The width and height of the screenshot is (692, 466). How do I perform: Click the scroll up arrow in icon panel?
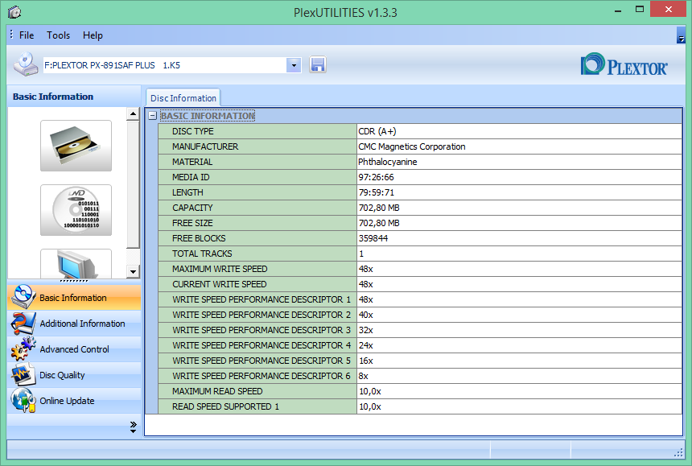[133, 113]
